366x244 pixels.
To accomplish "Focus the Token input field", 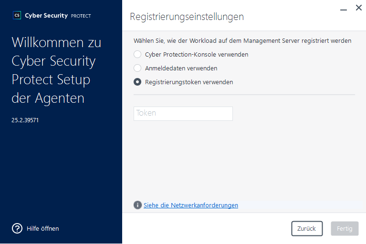I will point(183,113).
